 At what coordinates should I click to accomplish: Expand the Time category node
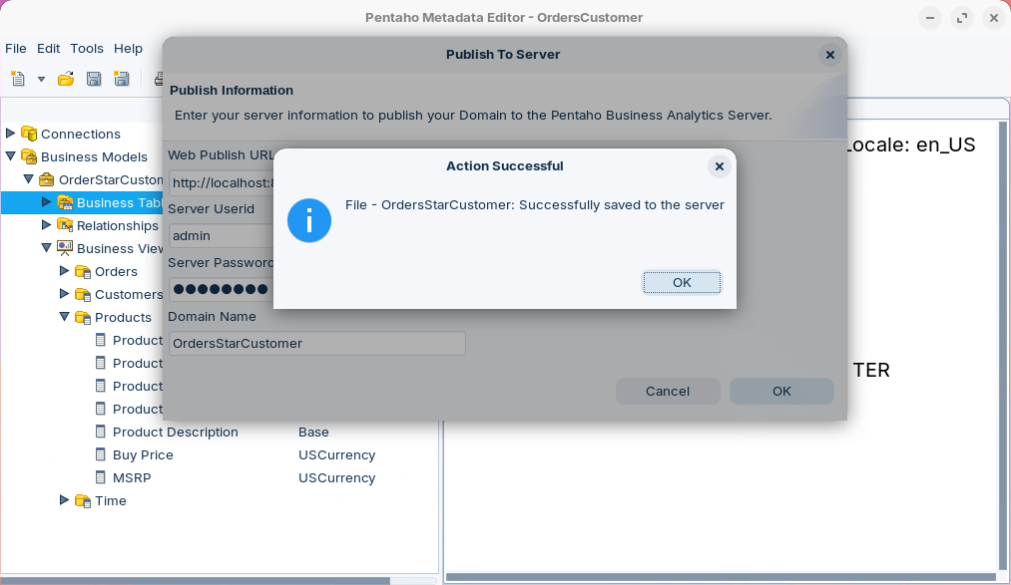65,500
